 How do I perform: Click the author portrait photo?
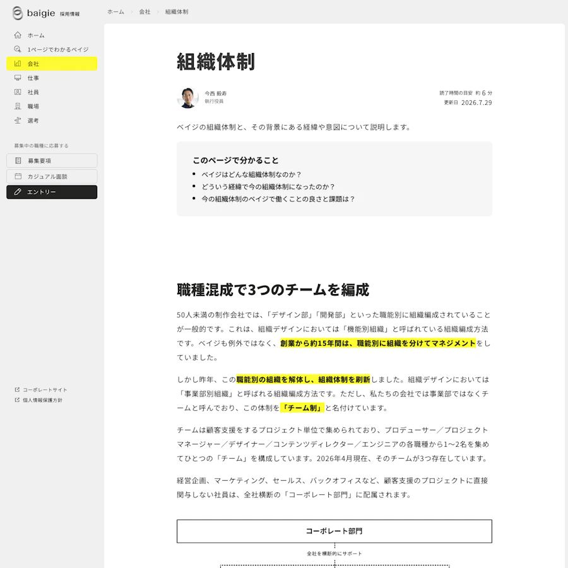187,97
